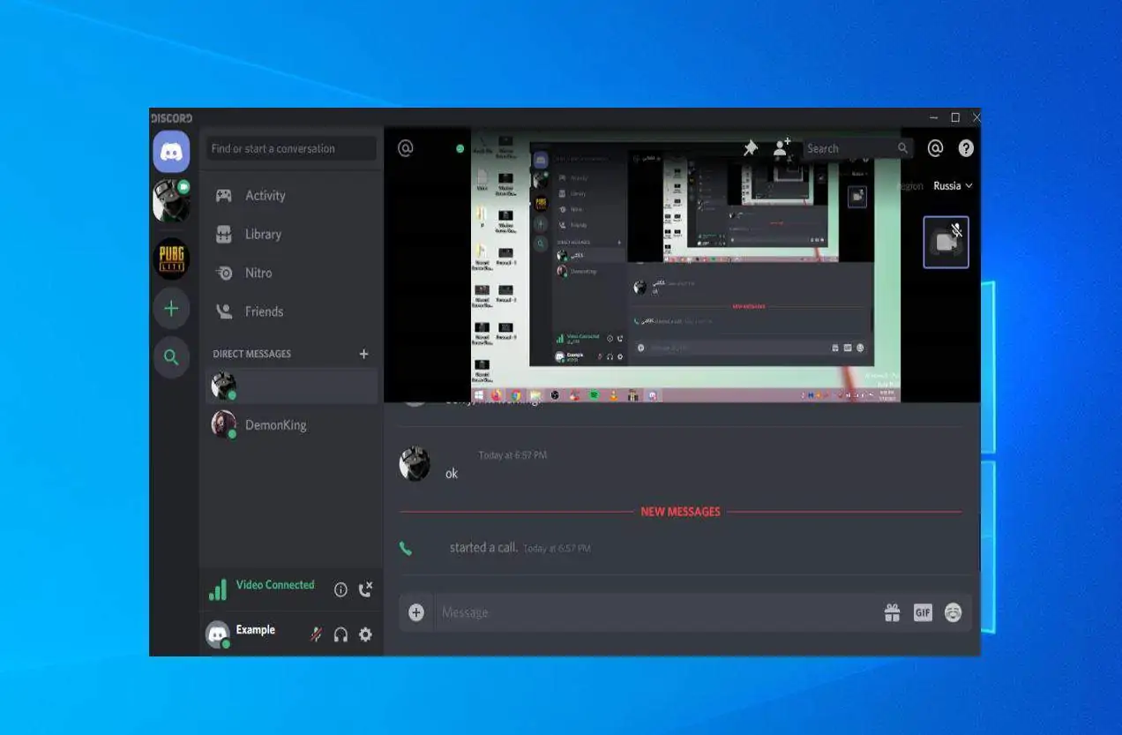Viewport: 1122px width, 735px height.
Task: Open the Nitro gift icon
Action: pyautogui.click(x=892, y=612)
